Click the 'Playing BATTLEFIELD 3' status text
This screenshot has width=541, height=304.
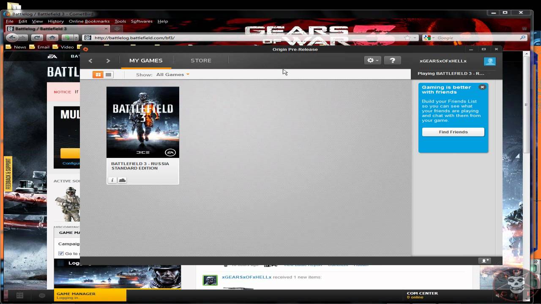(x=451, y=73)
